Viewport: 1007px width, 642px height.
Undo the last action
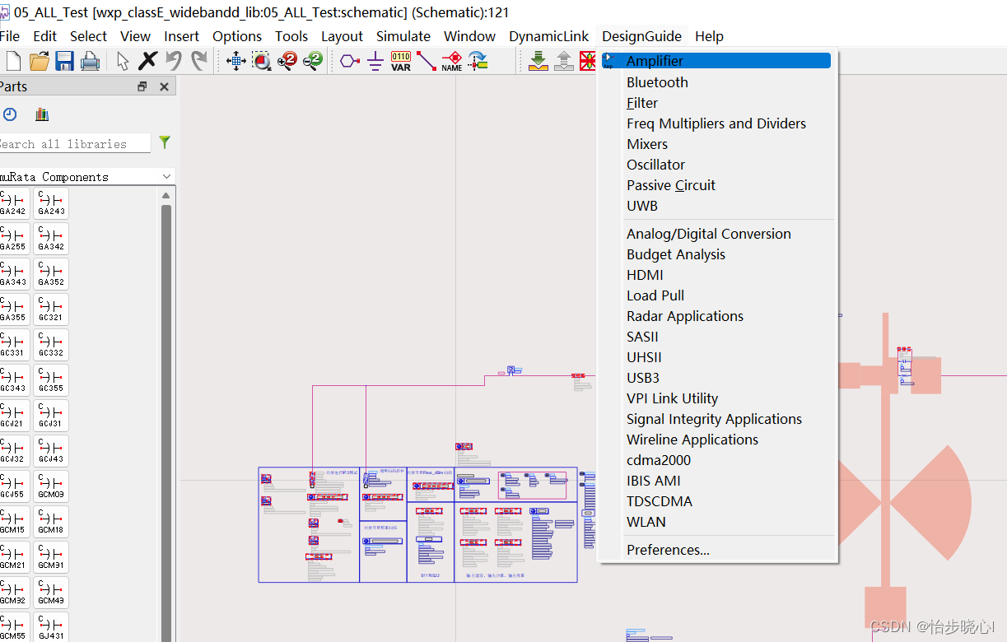tap(174, 60)
